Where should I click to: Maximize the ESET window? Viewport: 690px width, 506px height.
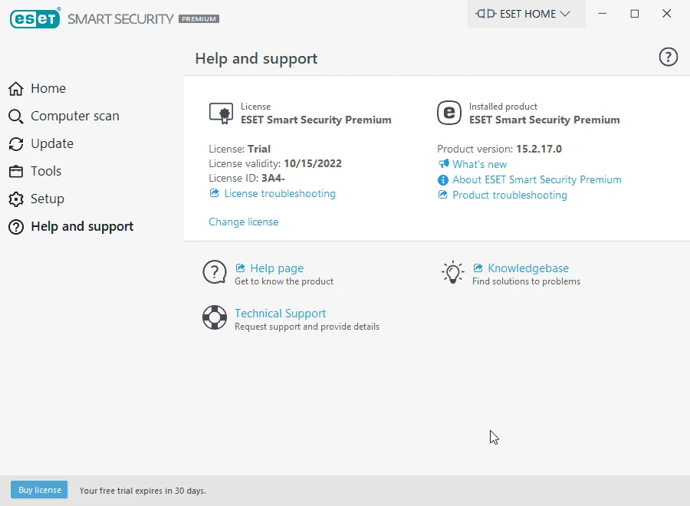tap(635, 14)
